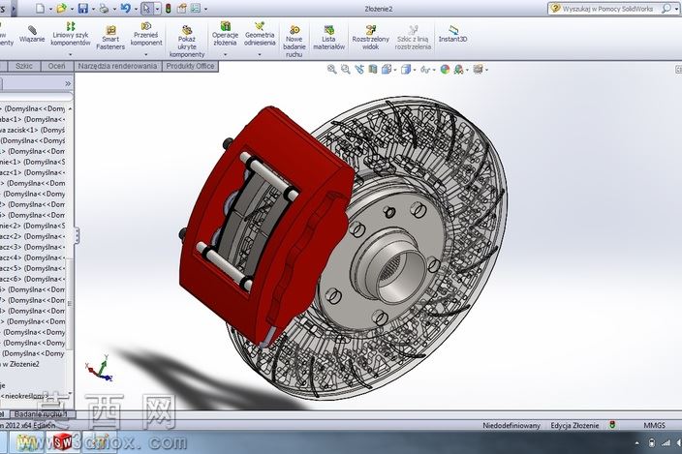Switch to the Oceń tab

pos(56,66)
